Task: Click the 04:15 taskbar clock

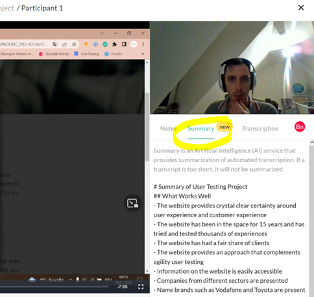Action: (123, 278)
